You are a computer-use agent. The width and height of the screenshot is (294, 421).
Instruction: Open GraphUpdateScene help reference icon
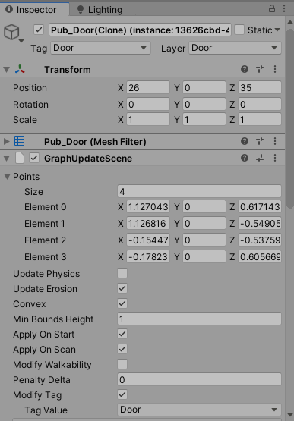click(245, 158)
